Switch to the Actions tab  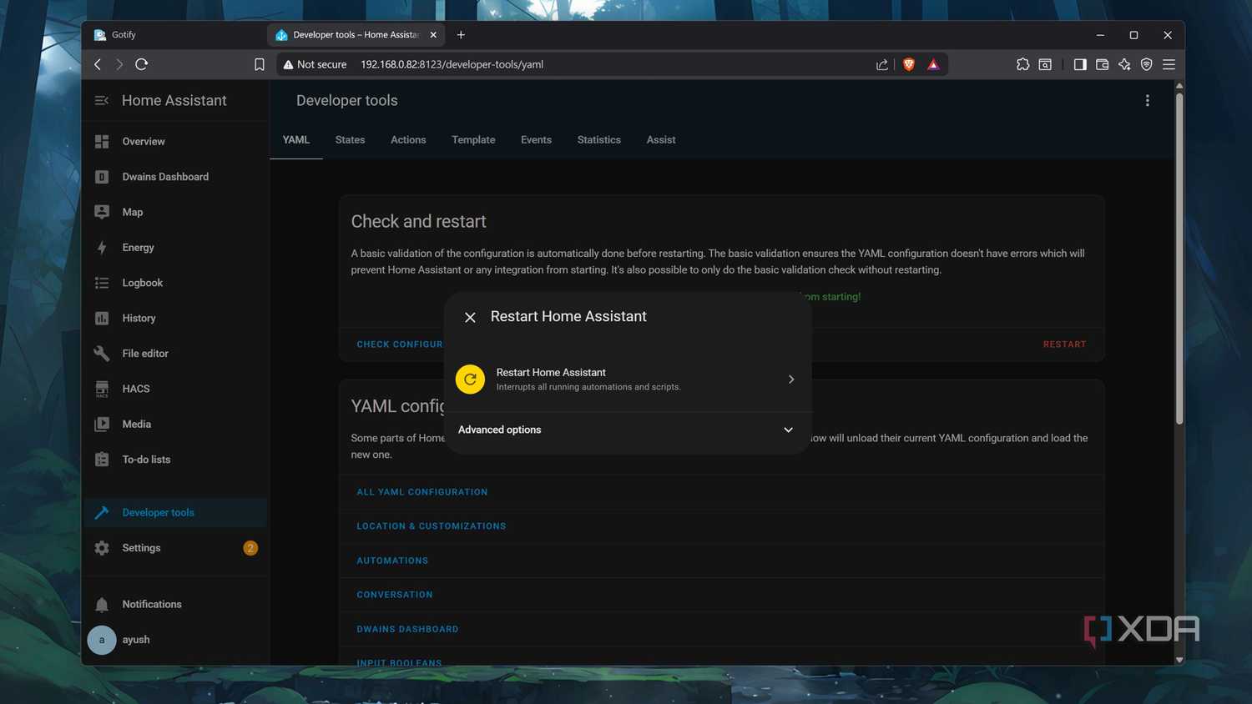[x=408, y=140]
